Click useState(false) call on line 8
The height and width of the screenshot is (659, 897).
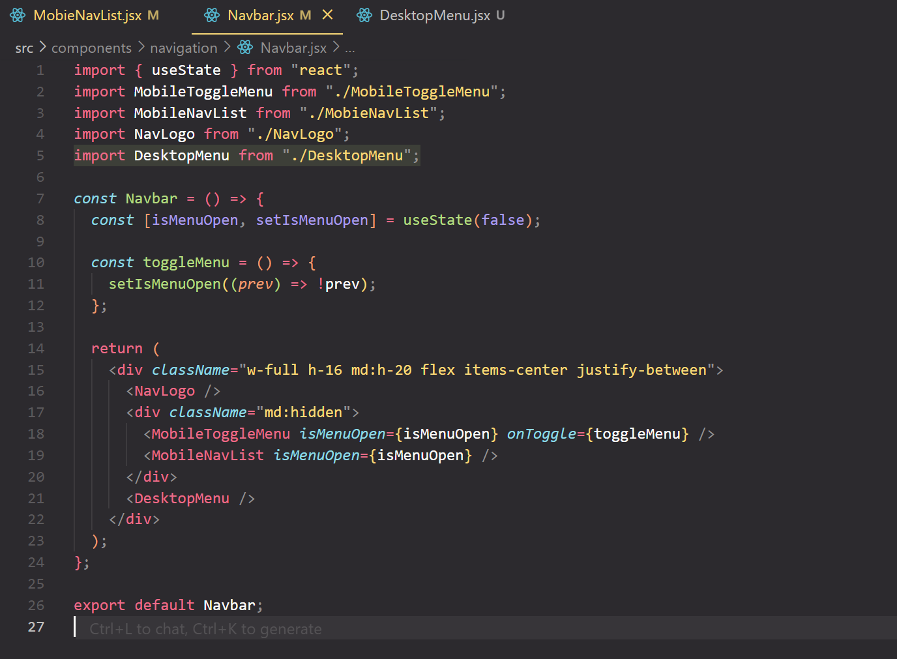point(467,220)
